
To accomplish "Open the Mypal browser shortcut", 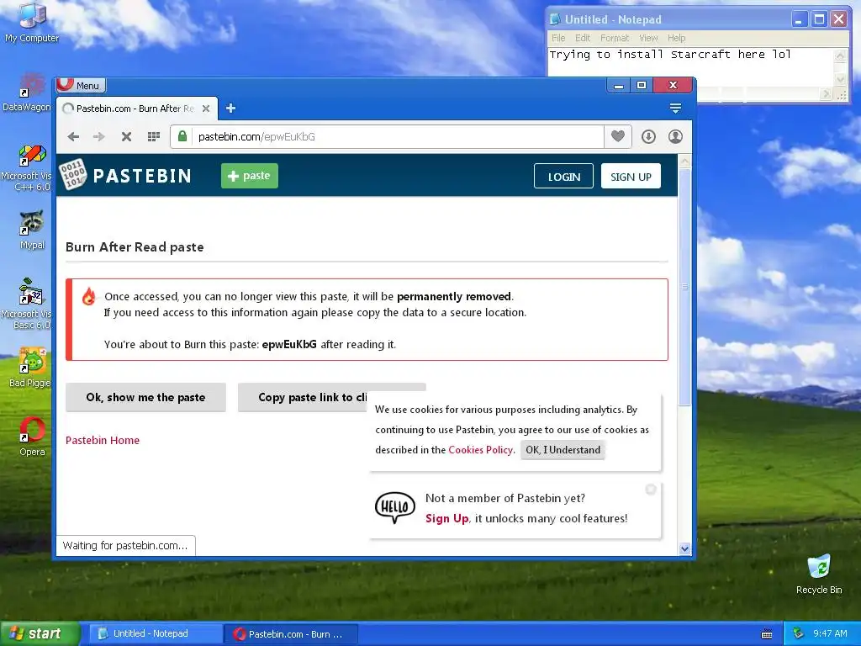I will point(32,230).
